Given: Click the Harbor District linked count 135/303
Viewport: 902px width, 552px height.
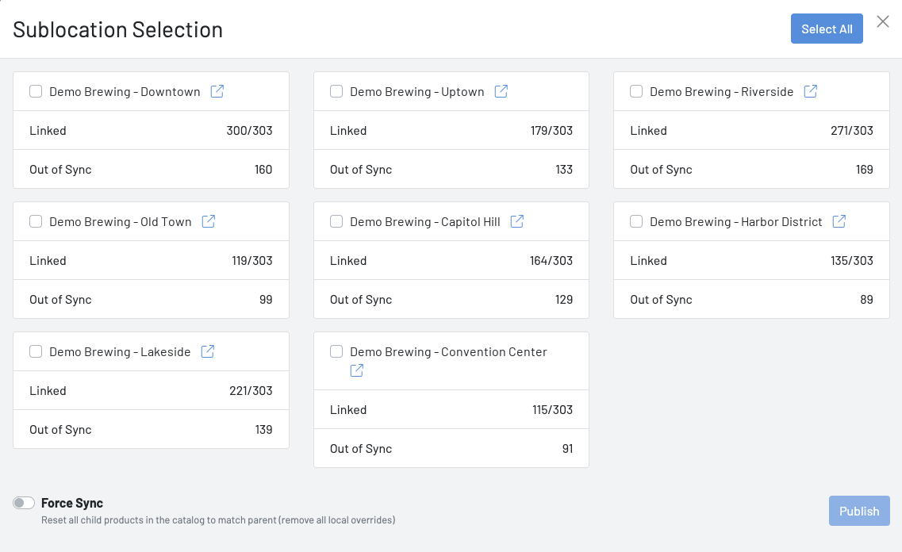Looking at the screenshot, I should [x=851, y=260].
